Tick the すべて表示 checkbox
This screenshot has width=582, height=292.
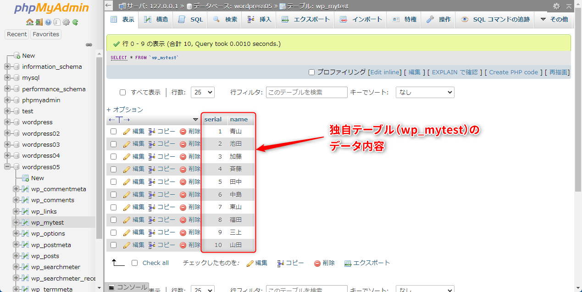[x=122, y=92]
